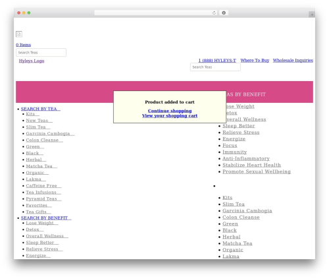Select Organic in left list
This screenshot has height=279, width=329.
point(38,173)
